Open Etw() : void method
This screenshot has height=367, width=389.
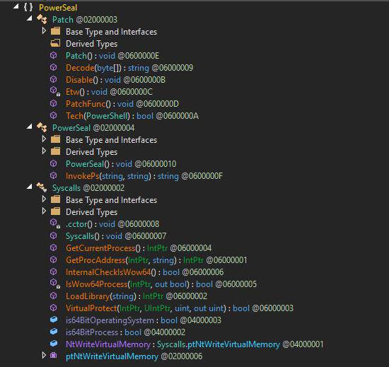pos(109,92)
